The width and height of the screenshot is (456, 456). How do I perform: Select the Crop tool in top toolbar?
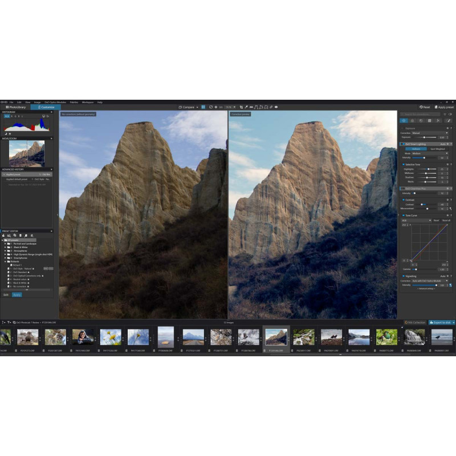pyautogui.click(x=241, y=107)
